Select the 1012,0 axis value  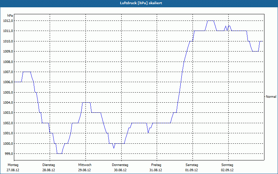tap(8, 21)
